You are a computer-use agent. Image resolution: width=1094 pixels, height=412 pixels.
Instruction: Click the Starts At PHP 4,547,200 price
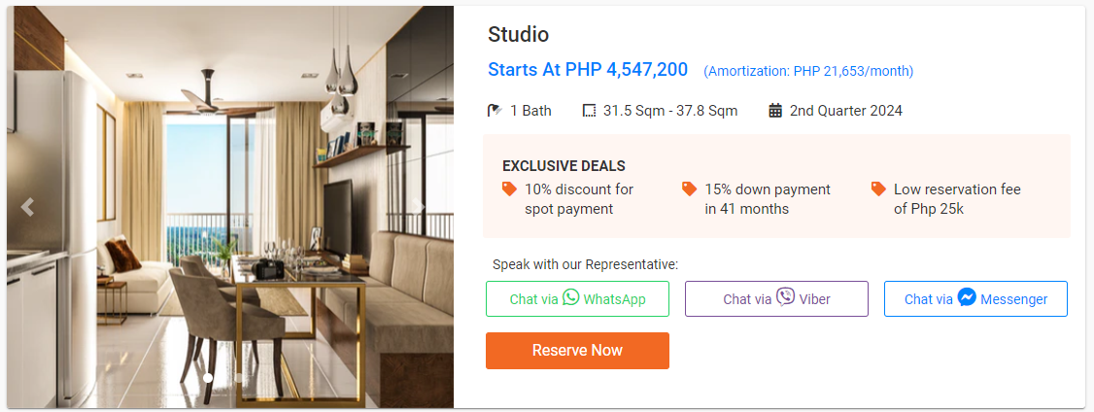(x=588, y=70)
